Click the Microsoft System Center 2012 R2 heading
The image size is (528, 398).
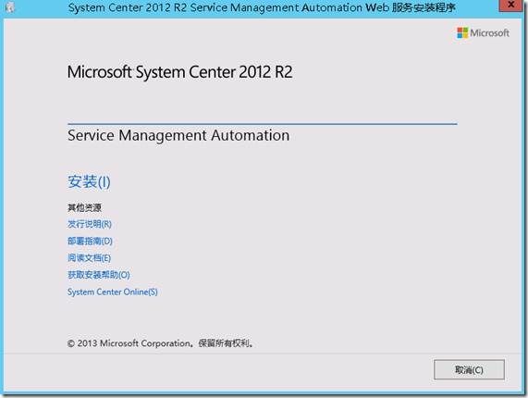click(179, 72)
